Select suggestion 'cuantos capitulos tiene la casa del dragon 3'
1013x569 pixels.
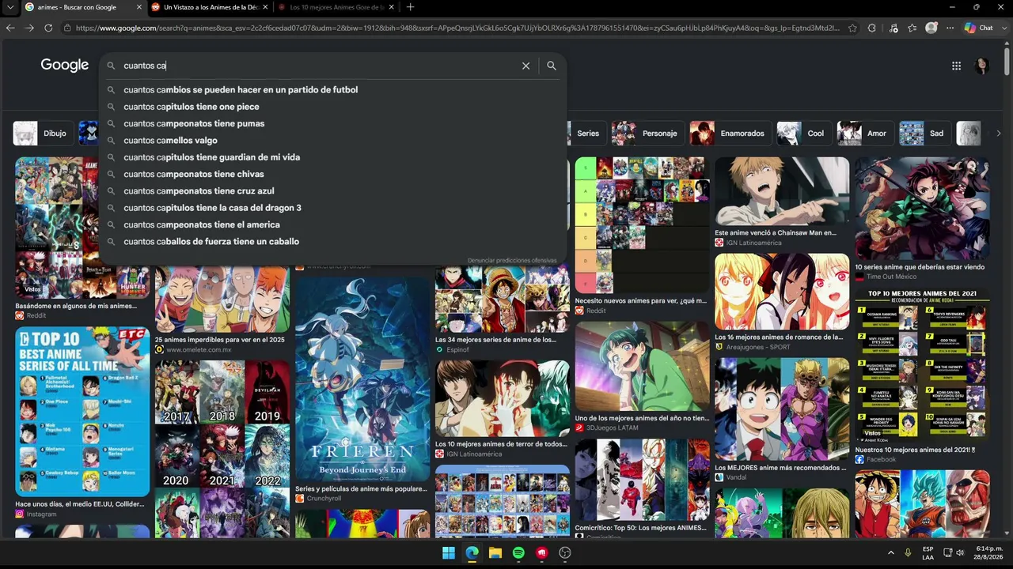(x=332, y=208)
